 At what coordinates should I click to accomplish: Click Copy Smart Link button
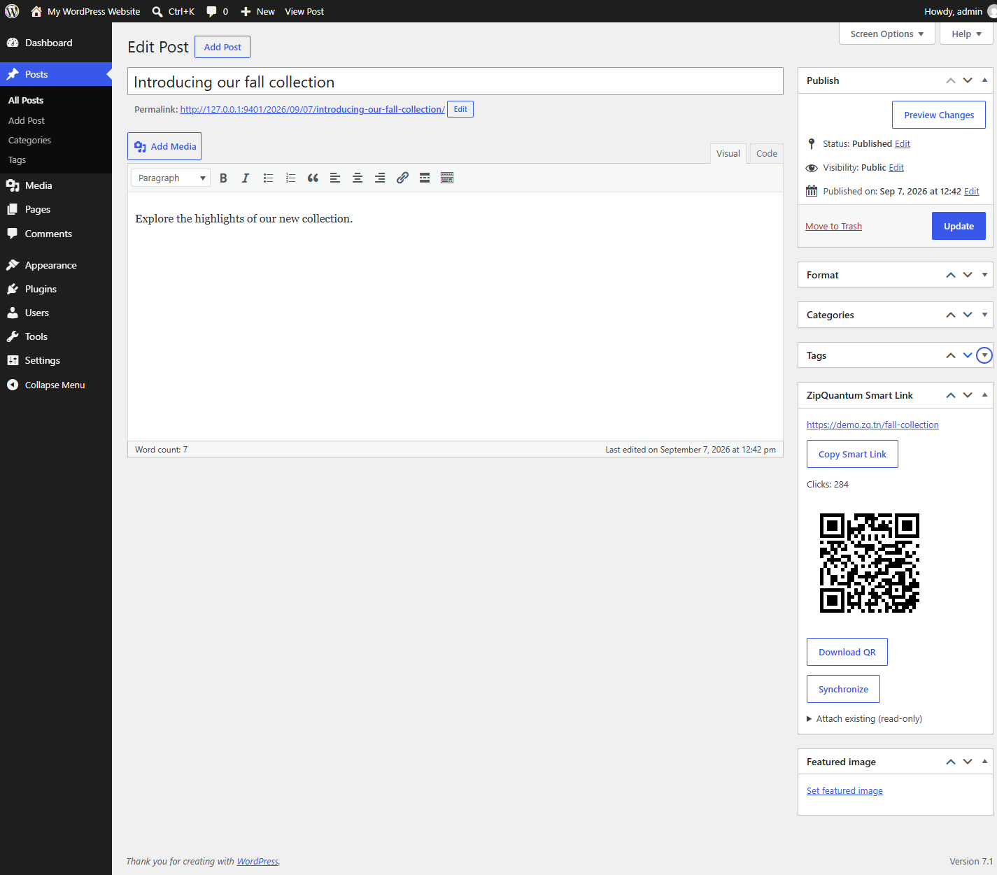click(x=852, y=454)
